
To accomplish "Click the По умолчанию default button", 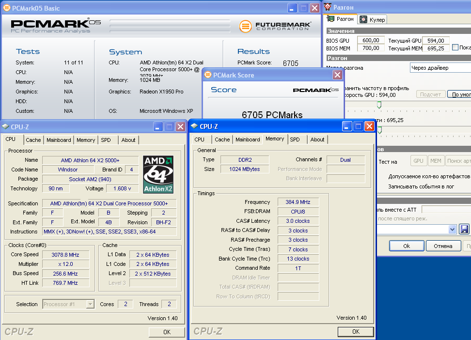I will click(459, 94).
